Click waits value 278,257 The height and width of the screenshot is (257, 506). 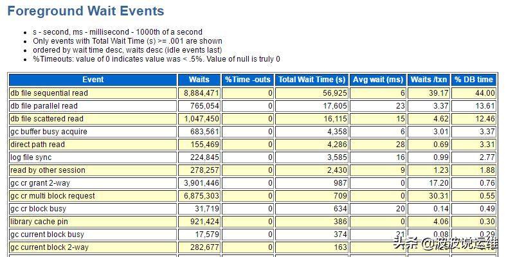(204, 170)
